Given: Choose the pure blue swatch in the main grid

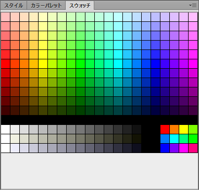Looking at the screenshot, I should coord(156,64).
